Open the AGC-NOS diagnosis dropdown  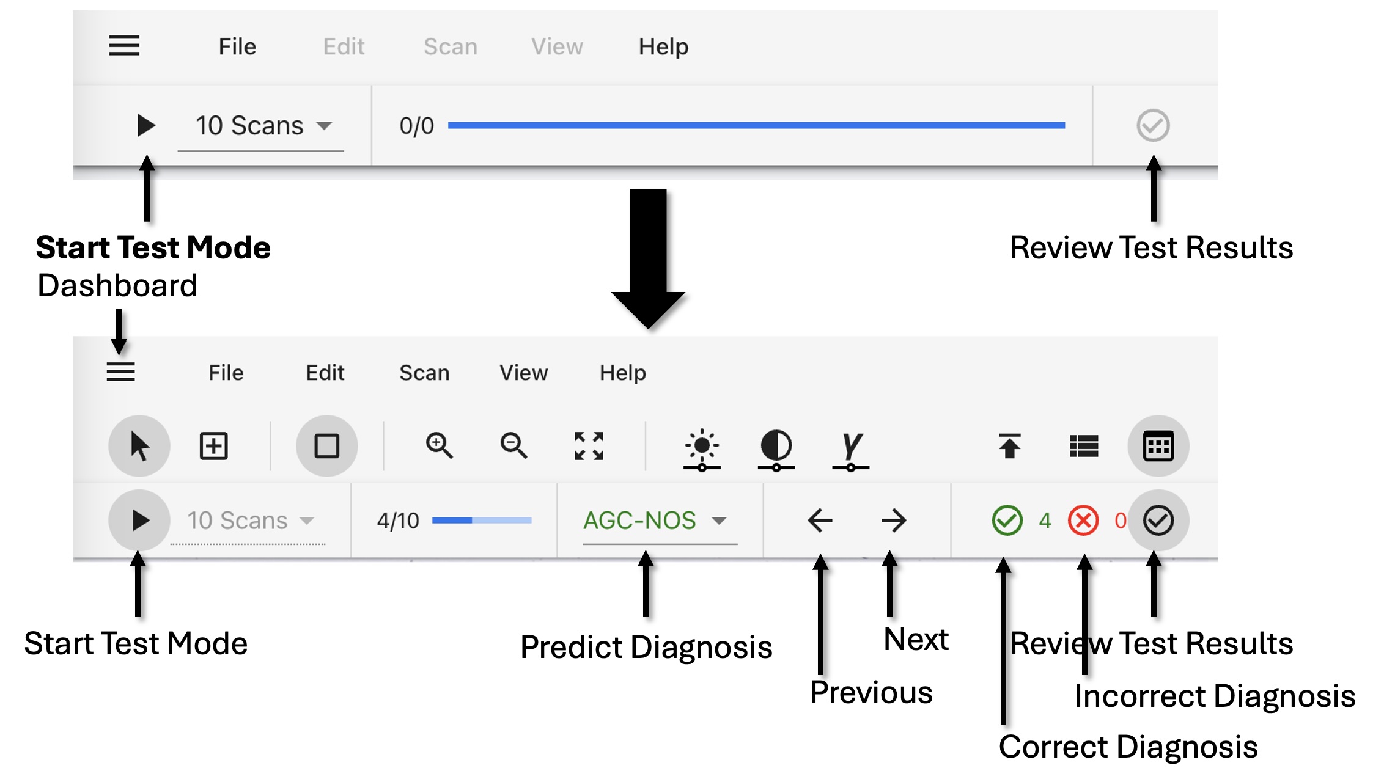pyautogui.click(x=654, y=521)
